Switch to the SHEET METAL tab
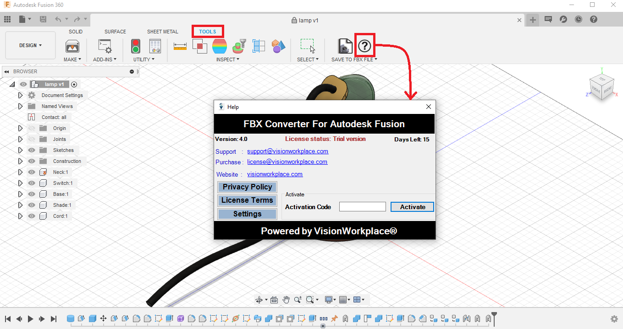Image resolution: width=623 pixels, height=329 pixels. point(163,32)
